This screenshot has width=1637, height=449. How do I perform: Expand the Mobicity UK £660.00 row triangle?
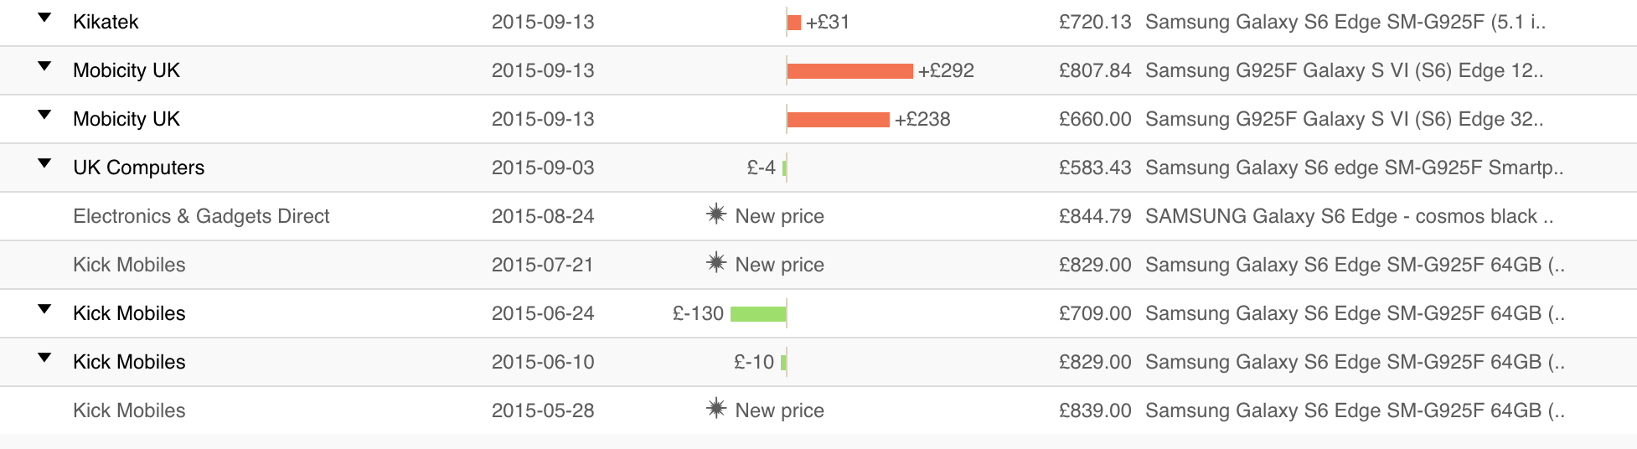pyautogui.click(x=44, y=115)
